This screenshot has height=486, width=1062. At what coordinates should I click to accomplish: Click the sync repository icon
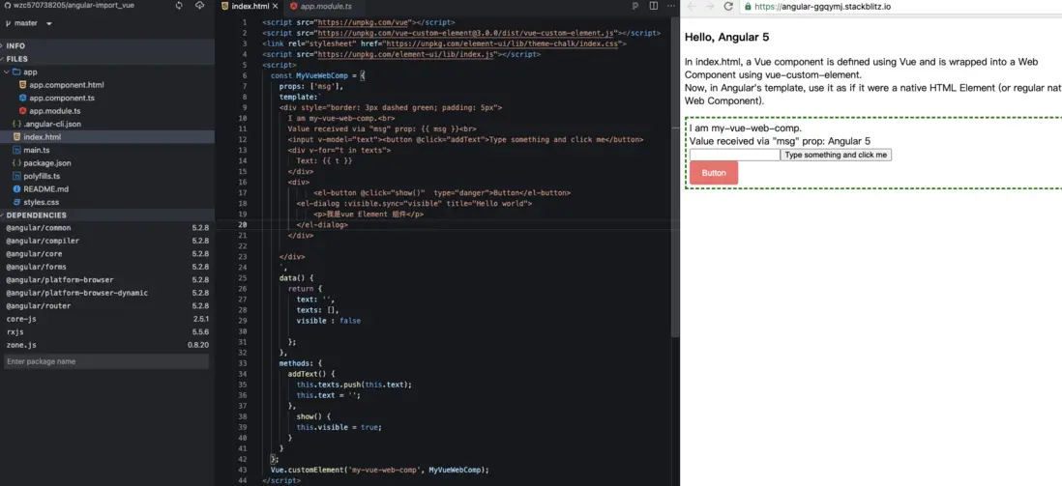(179, 6)
